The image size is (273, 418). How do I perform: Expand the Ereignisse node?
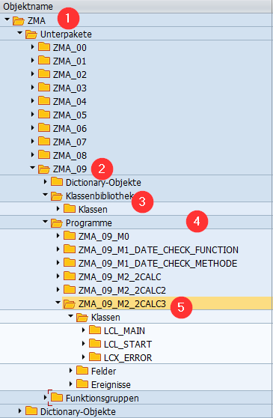71,384
